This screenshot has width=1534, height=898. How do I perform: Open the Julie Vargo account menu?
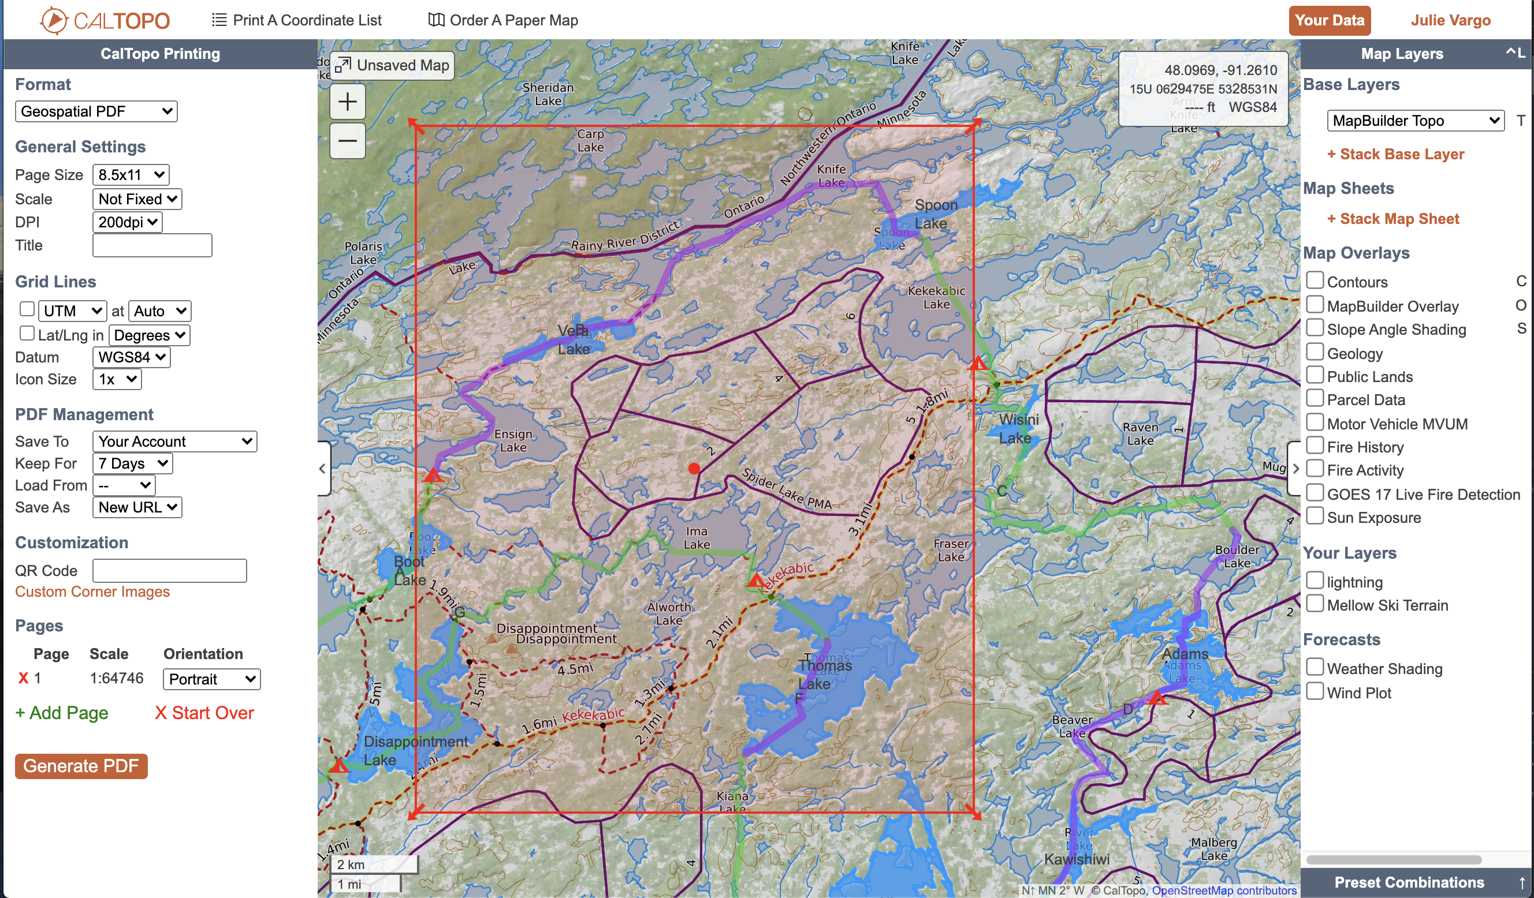coord(1451,20)
